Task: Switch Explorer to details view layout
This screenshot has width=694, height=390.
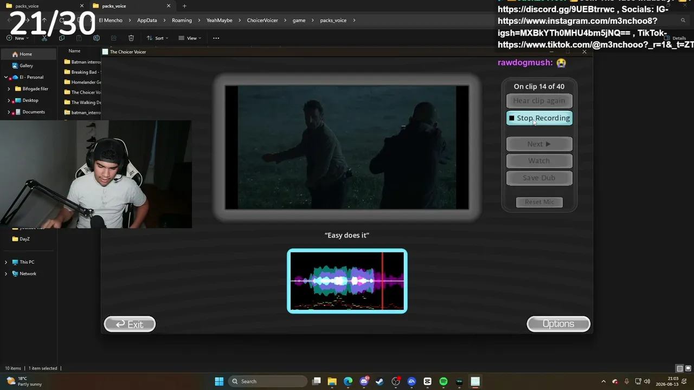Action: click(679, 368)
